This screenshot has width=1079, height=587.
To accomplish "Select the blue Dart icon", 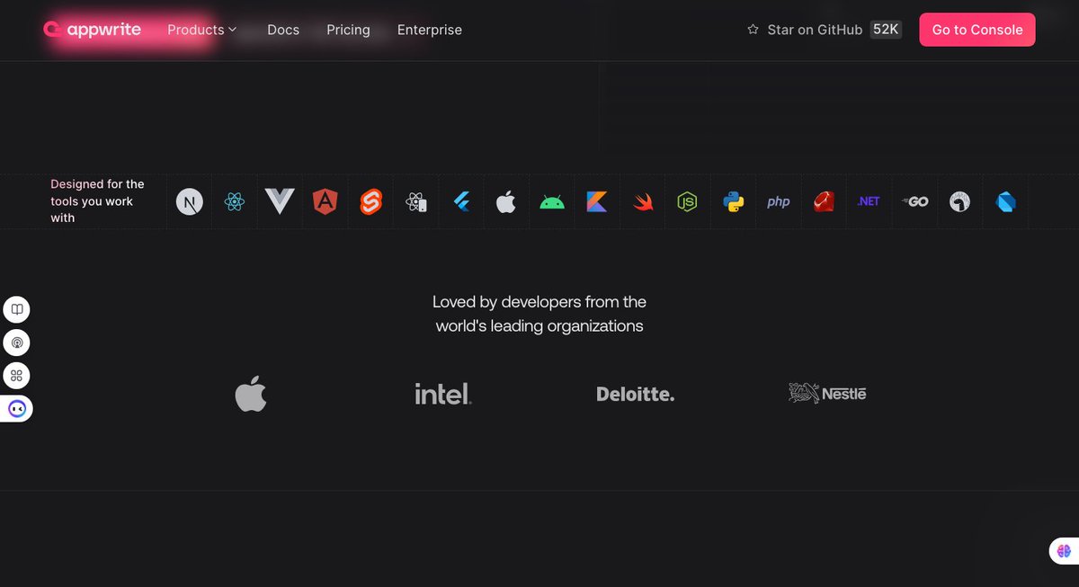I will (1006, 202).
